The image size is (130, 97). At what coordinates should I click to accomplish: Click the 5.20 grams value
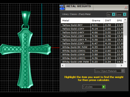pos(95,62)
